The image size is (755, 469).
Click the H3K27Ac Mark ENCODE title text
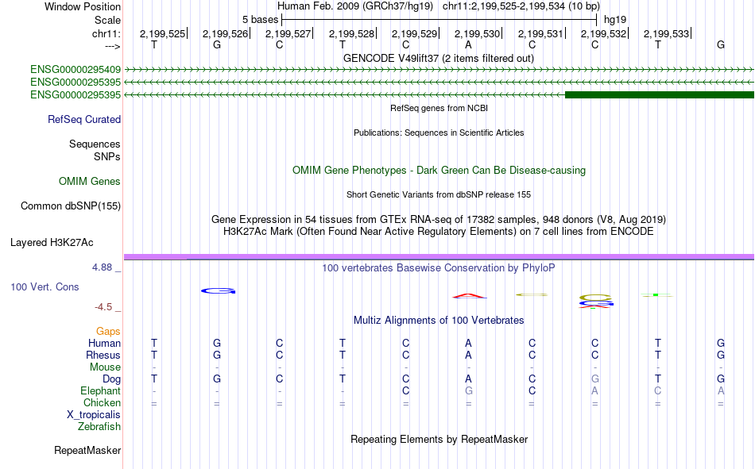439,232
